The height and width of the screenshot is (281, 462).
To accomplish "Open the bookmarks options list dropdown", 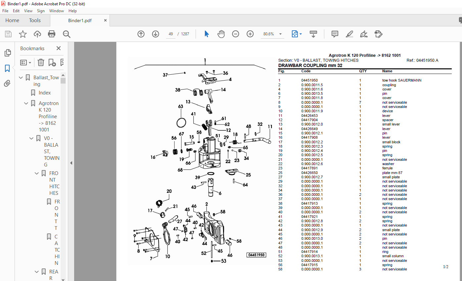I will pyautogui.click(x=26, y=62).
